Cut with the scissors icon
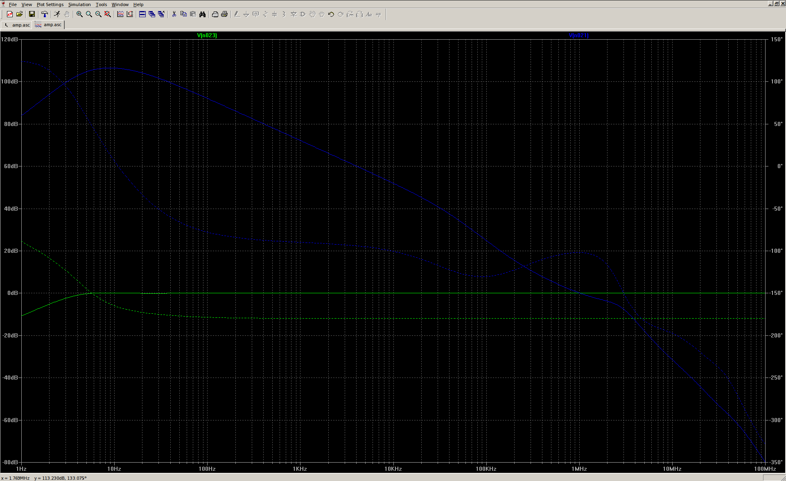Screen dimensions: 786x481 [x=174, y=14]
